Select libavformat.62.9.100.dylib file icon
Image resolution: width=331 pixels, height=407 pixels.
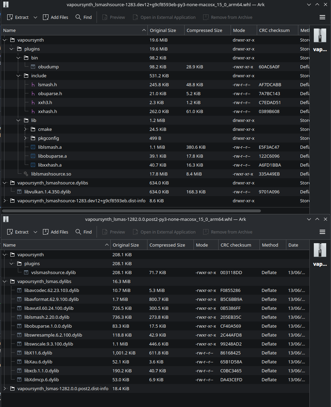(19, 299)
